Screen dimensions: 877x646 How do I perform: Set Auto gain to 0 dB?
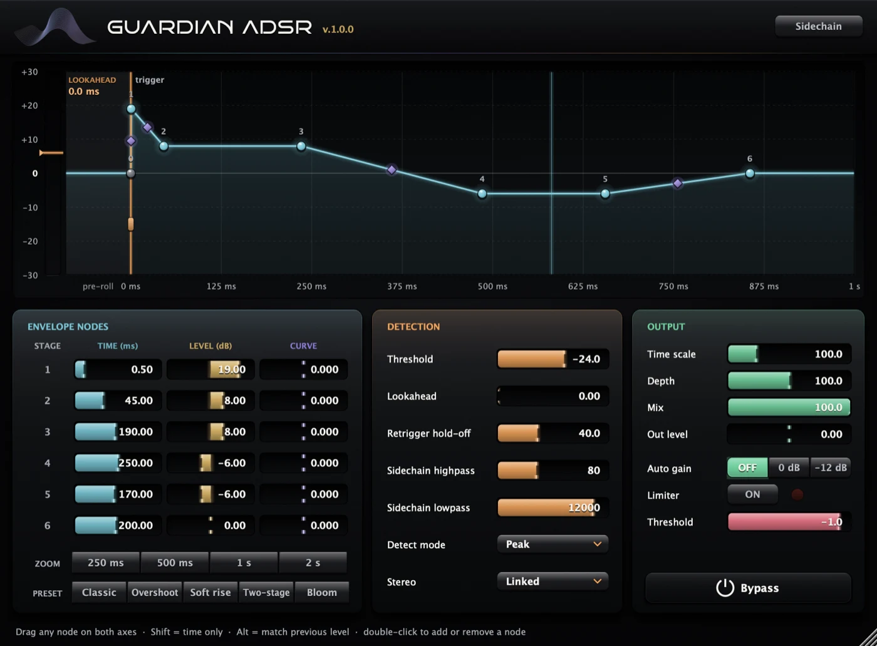789,467
